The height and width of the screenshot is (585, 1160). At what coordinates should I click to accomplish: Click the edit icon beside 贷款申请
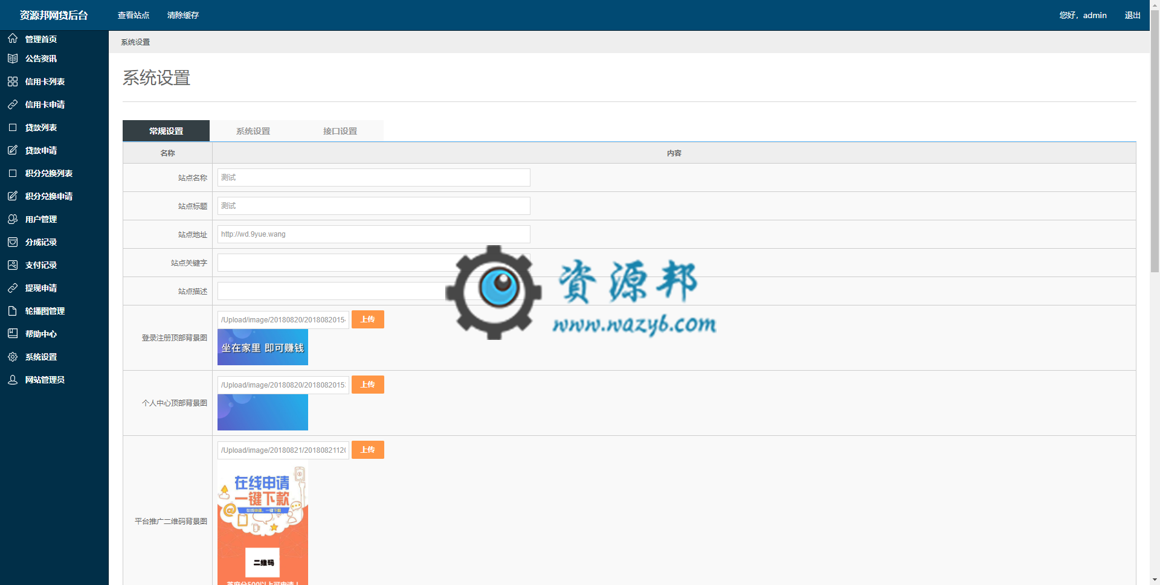click(x=13, y=150)
